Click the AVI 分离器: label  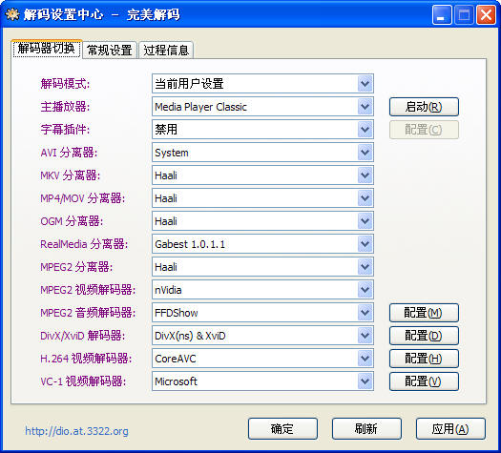(69, 153)
